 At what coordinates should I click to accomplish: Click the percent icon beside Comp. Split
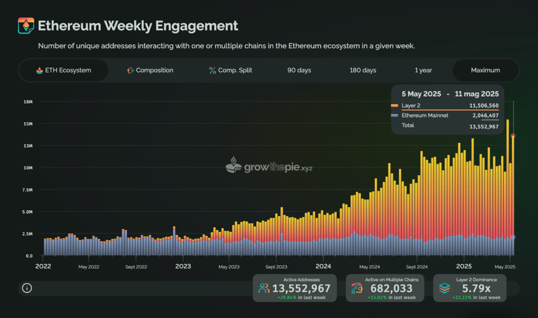point(212,70)
